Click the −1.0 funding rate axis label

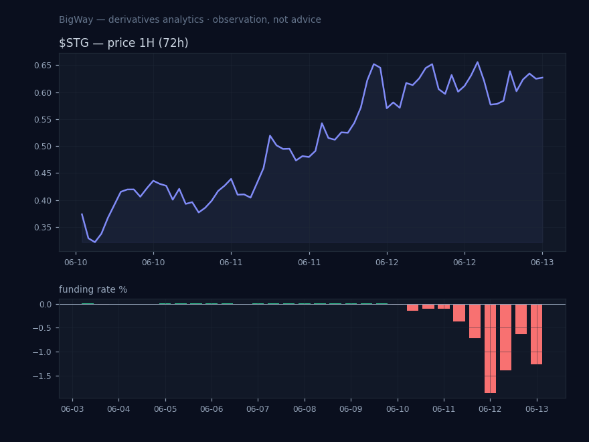[42, 352]
